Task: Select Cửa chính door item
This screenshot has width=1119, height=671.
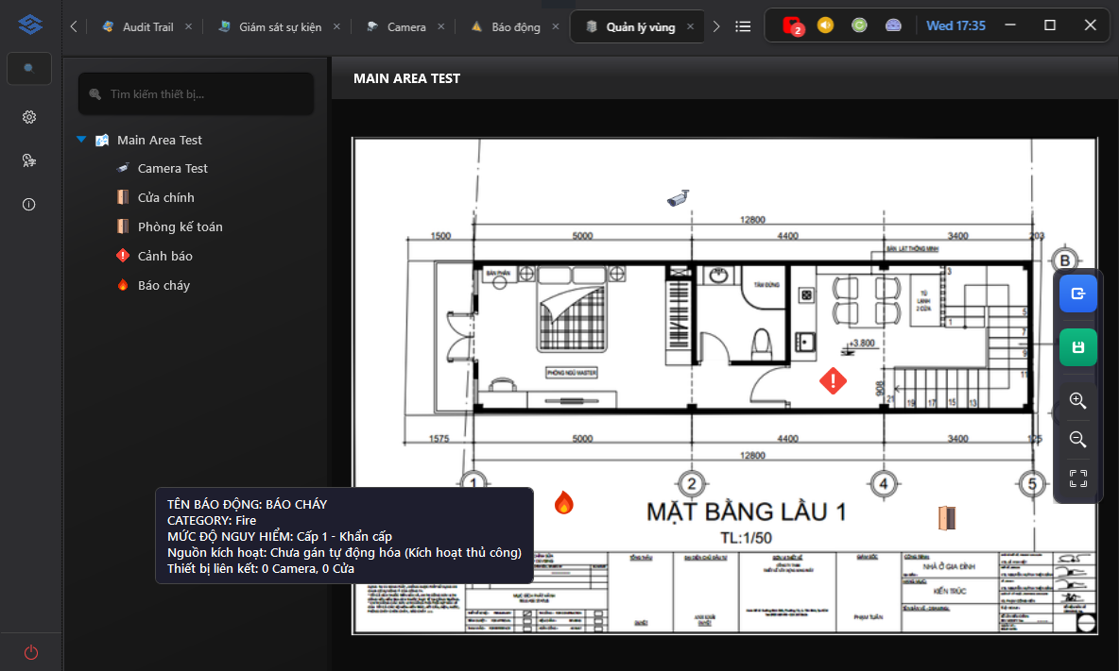Action: pos(165,198)
